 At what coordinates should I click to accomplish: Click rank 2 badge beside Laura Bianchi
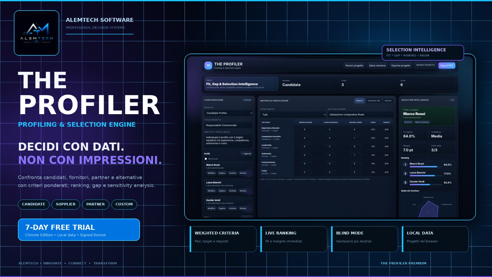tap(405, 174)
